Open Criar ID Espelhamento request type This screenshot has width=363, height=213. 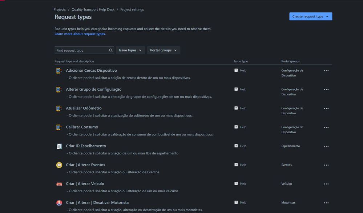[86, 146]
